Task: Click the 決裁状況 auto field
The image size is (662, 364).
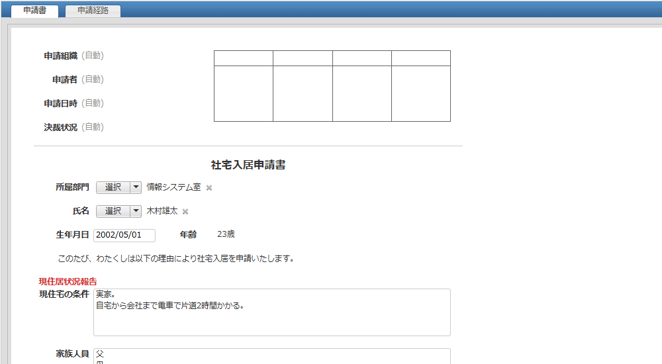Action: (92, 127)
